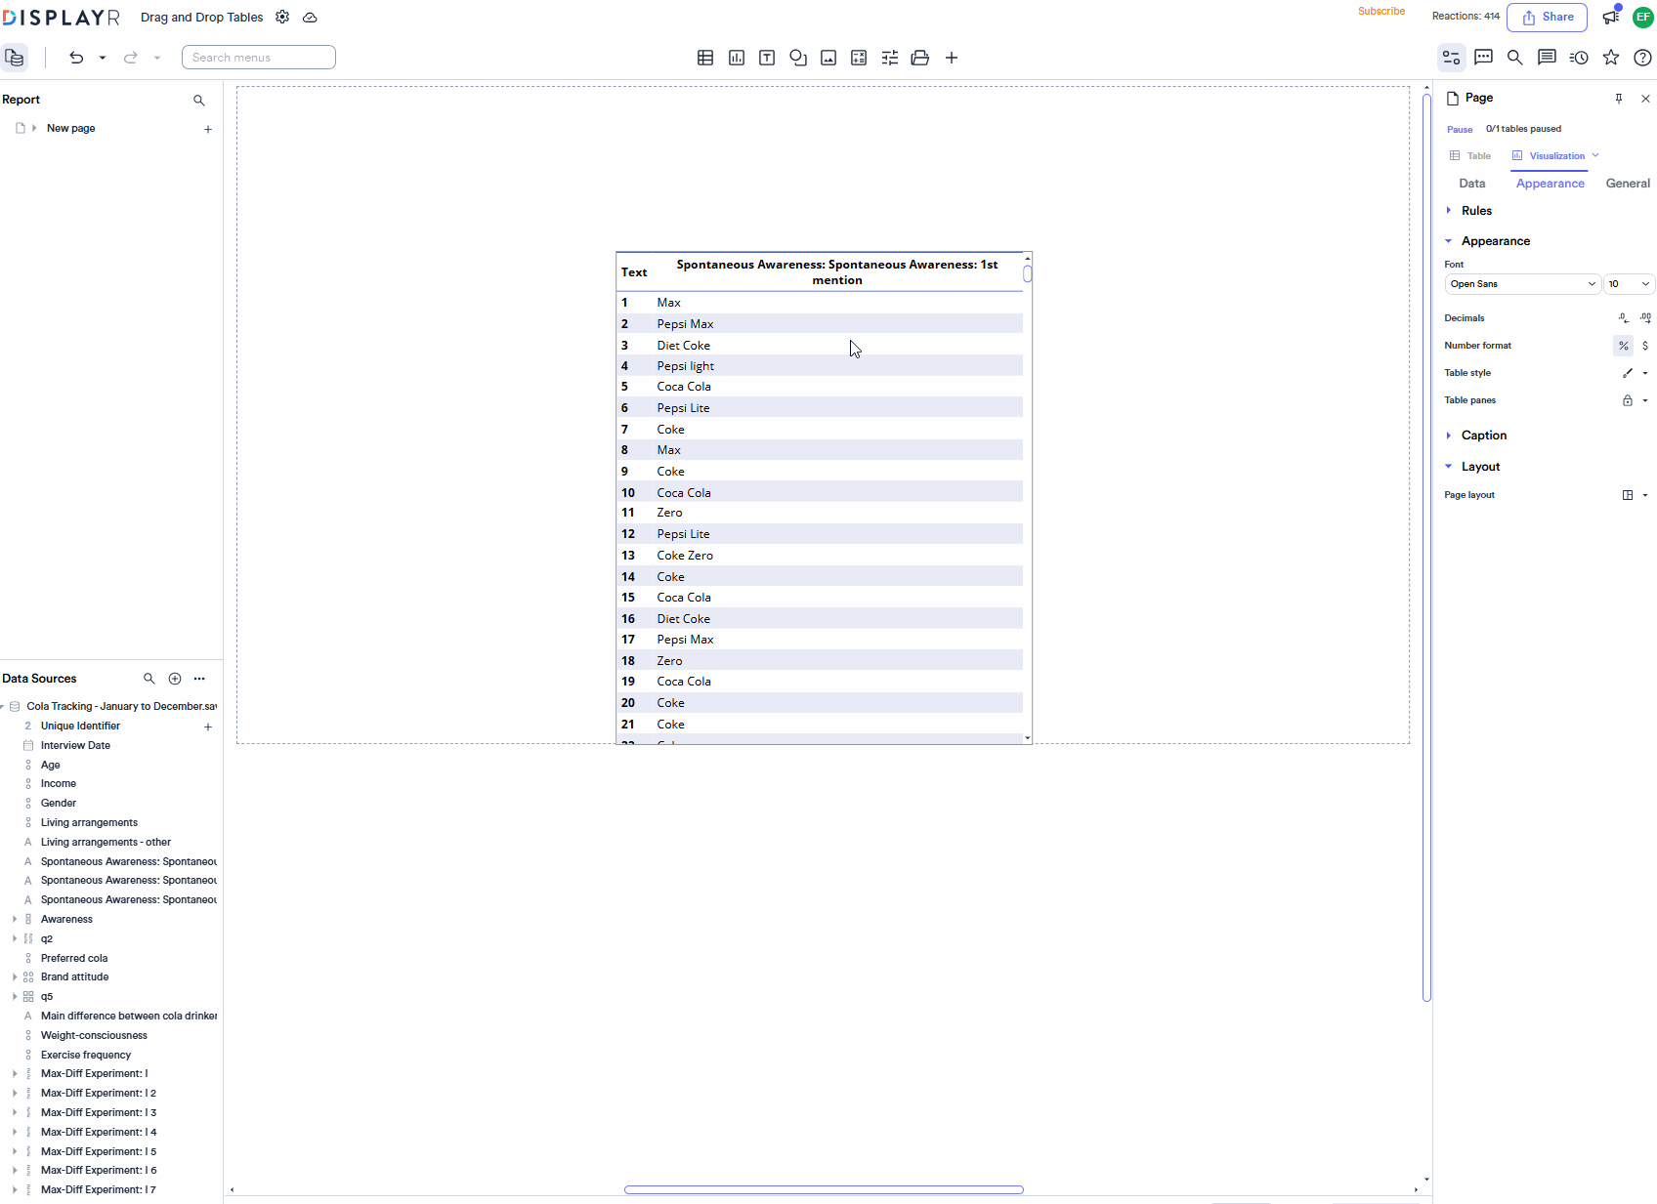The height and width of the screenshot is (1204, 1657).
Task: Apply percentage number format
Action: (x=1623, y=345)
